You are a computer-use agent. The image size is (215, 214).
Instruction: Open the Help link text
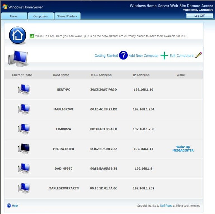[15, 206]
